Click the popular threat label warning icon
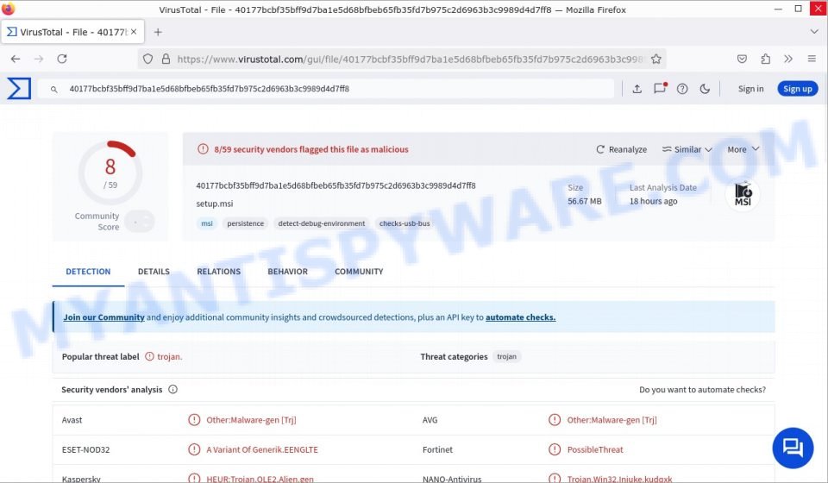Screen dimensions: 828x483 coord(149,356)
